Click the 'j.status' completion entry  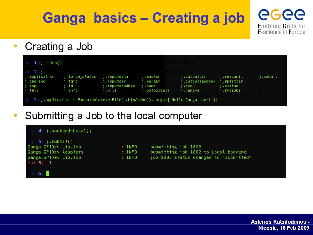click(229, 86)
